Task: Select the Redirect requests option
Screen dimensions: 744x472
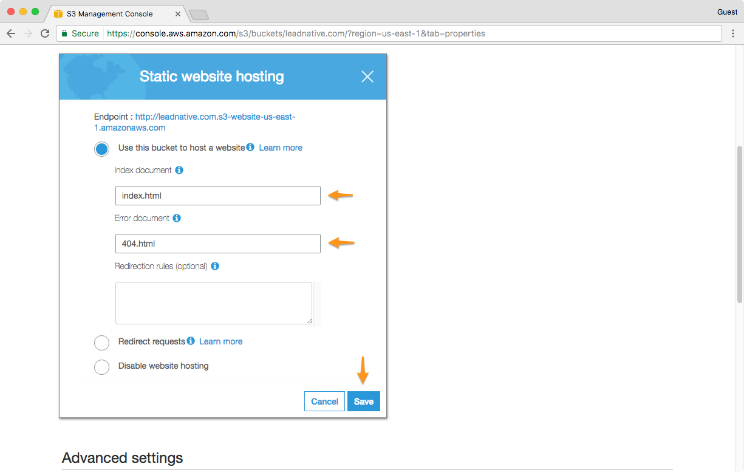Action: (101, 343)
